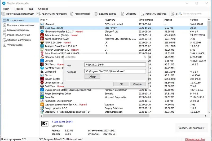The width and height of the screenshot is (212, 141).
Task: Click the Cortana row icon
Action: 42,61
